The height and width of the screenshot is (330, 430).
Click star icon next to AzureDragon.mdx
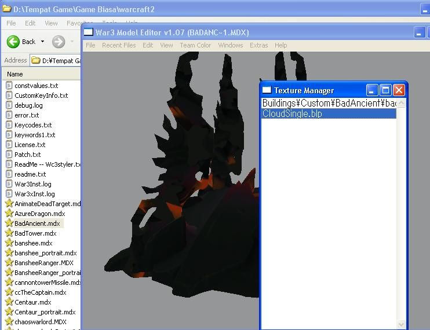coord(9,213)
